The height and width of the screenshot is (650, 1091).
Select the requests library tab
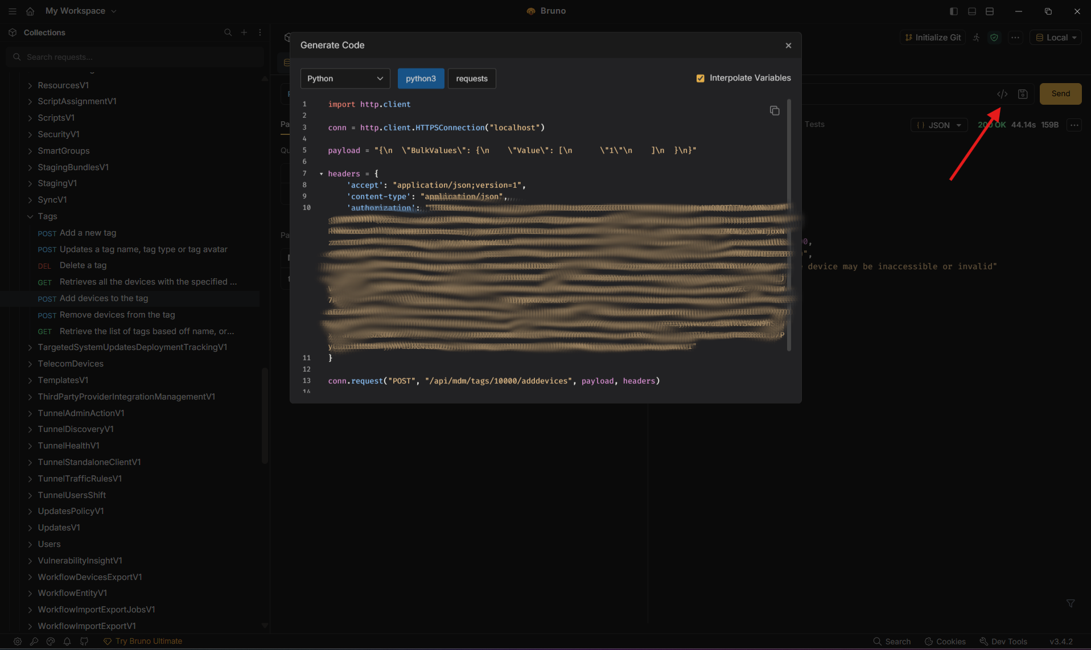point(472,79)
